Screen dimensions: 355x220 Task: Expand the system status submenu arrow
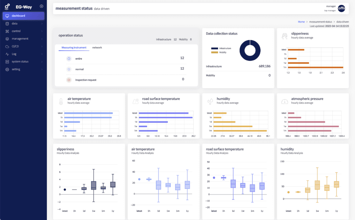[42, 62]
